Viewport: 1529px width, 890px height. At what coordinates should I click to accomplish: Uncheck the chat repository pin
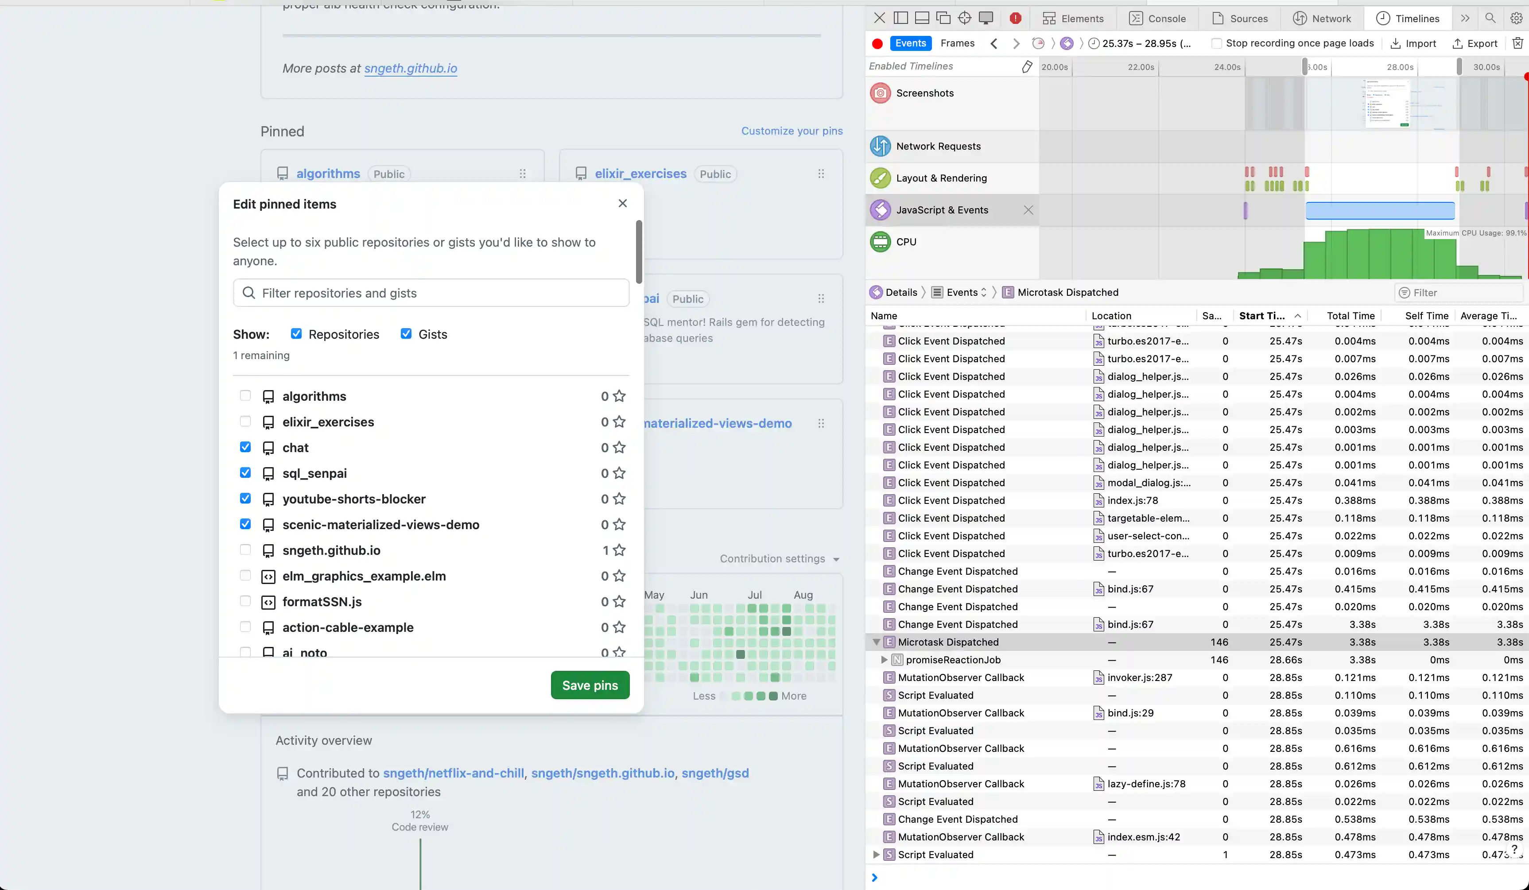pos(245,447)
